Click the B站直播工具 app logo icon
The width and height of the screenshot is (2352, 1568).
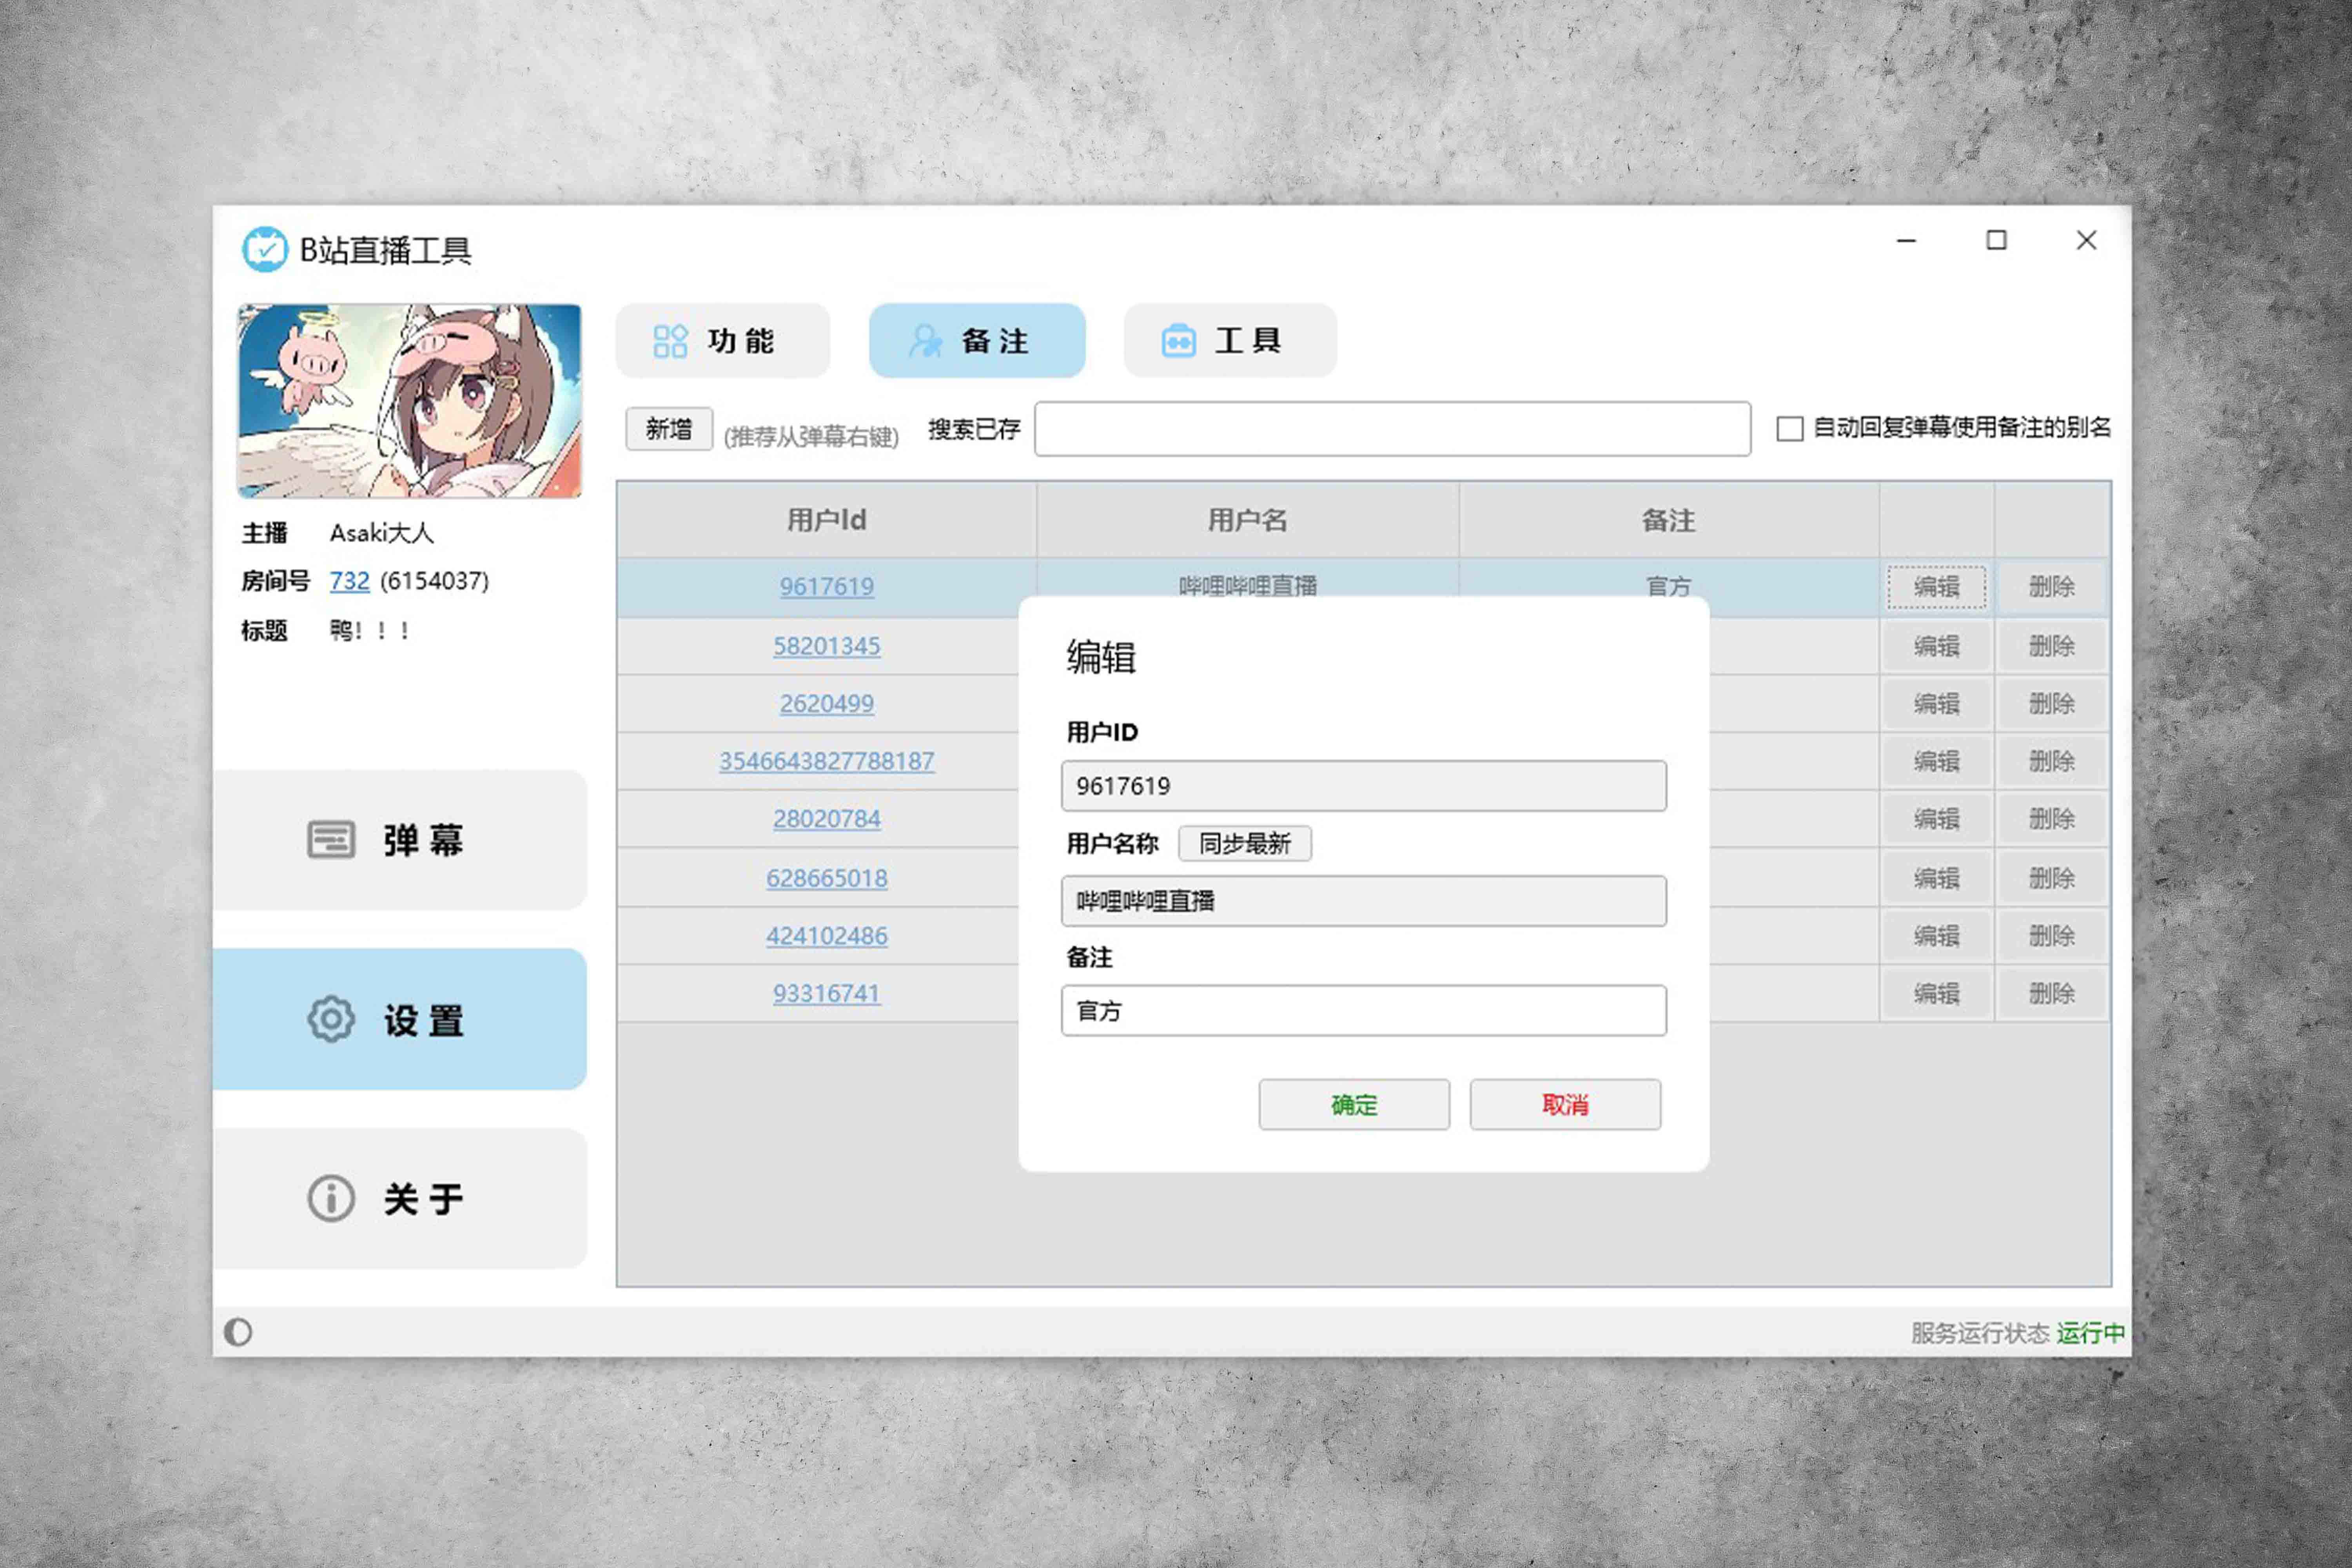click(265, 249)
